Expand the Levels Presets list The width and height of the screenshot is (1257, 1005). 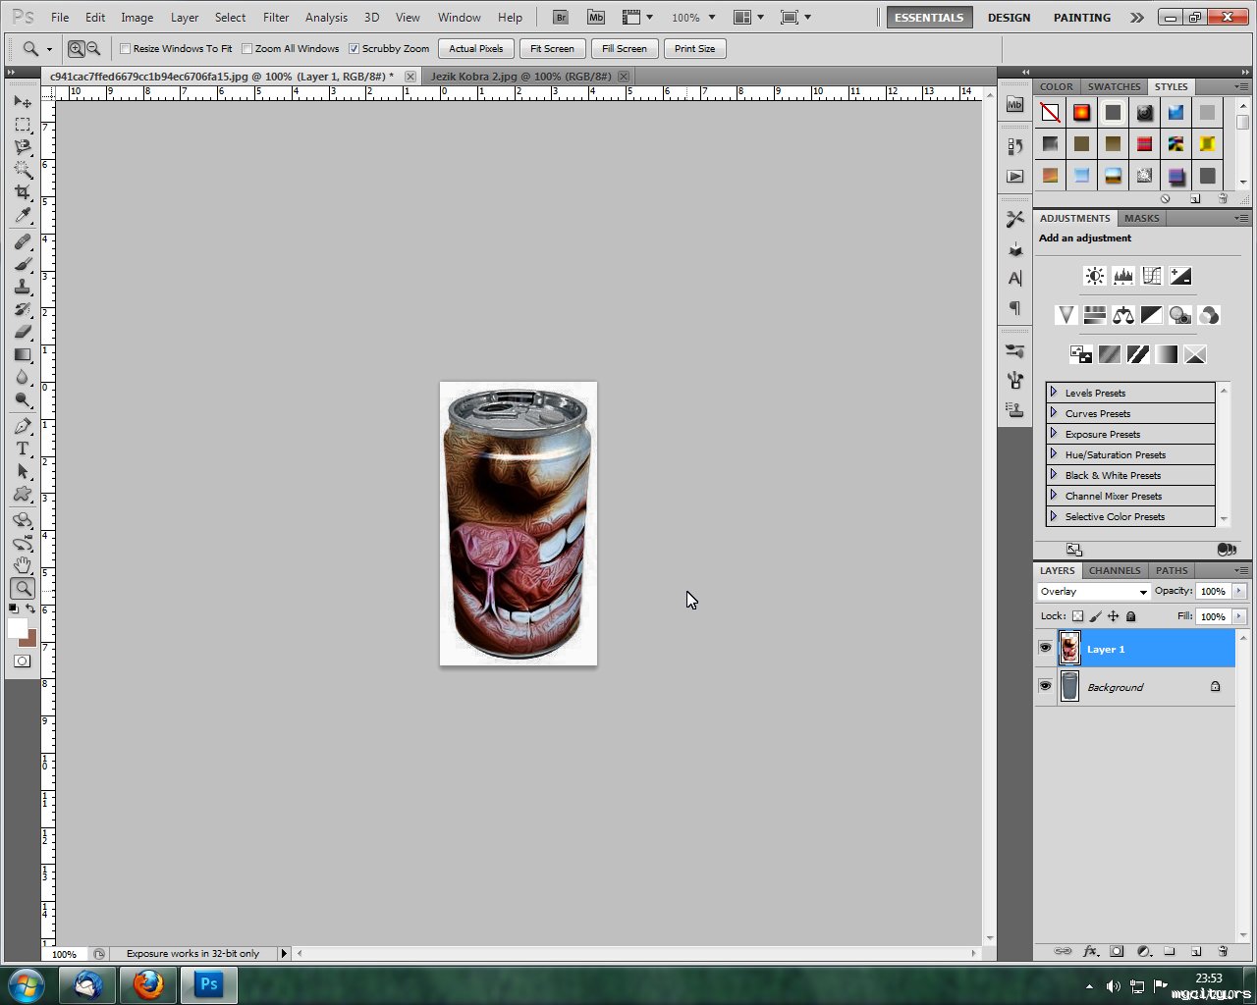point(1054,393)
